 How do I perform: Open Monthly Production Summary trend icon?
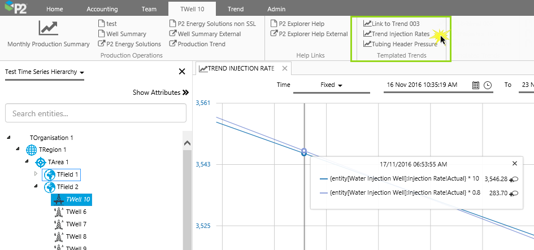point(48,28)
